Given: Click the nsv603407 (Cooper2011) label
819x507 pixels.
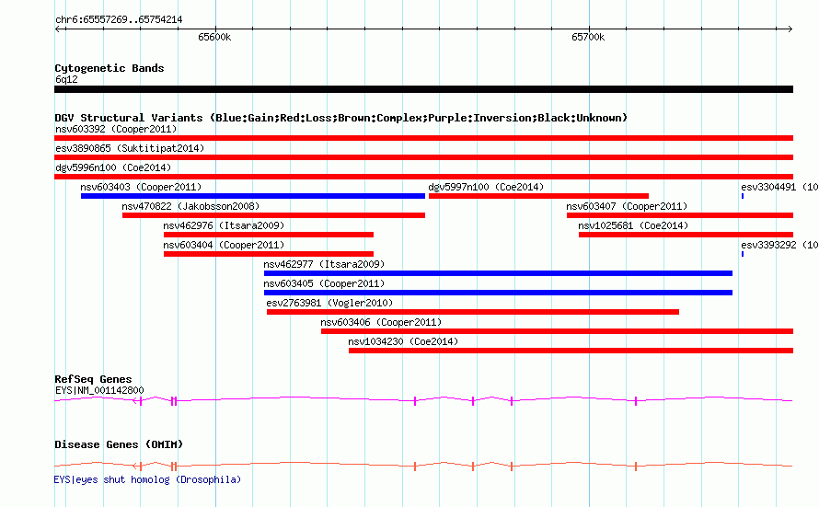Looking at the screenshot, I should [x=627, y=206].
